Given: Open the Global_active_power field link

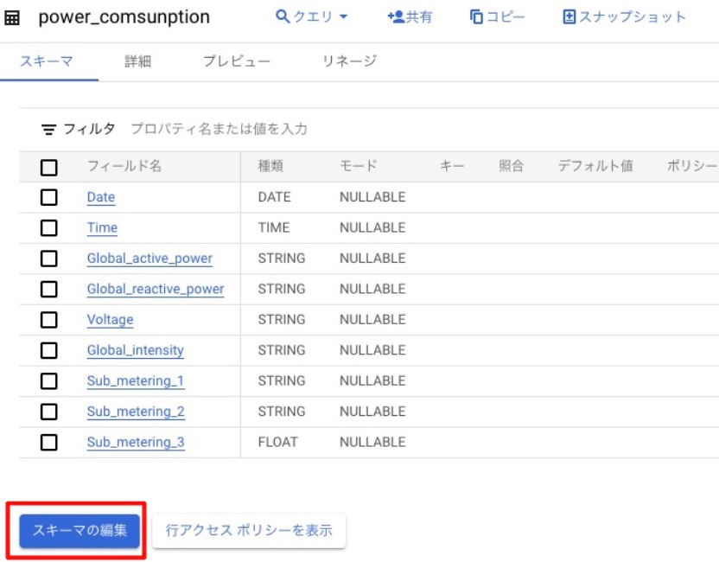Looking at the screenshot, I should coord(150,259).
